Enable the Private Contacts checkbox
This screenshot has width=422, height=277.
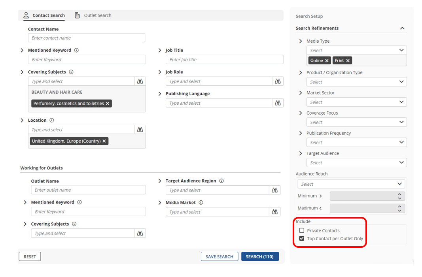302,231
